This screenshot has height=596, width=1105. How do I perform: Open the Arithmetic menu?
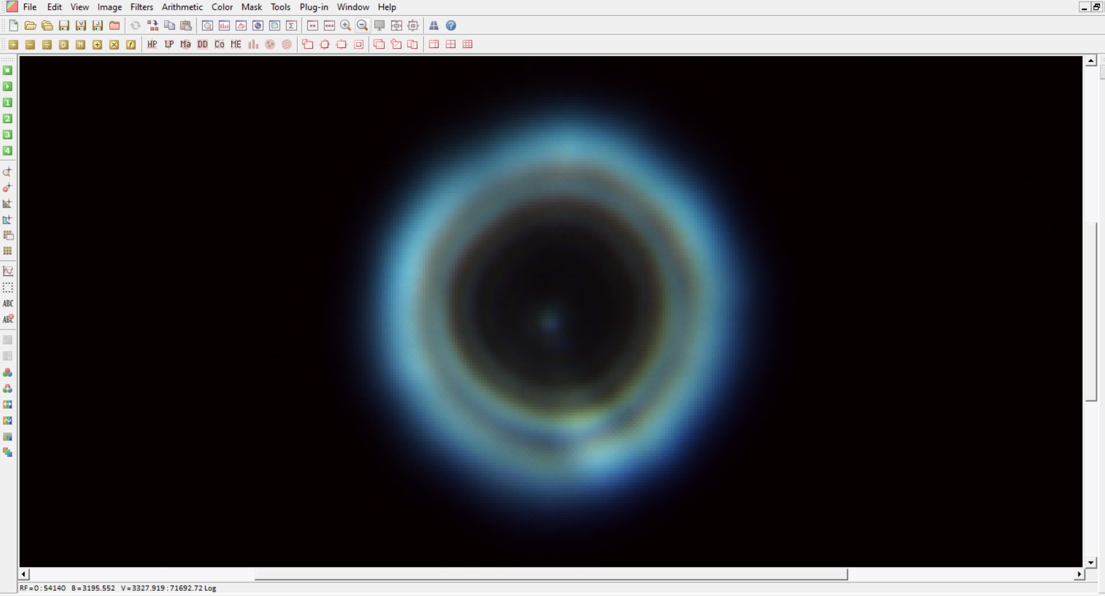182,7
